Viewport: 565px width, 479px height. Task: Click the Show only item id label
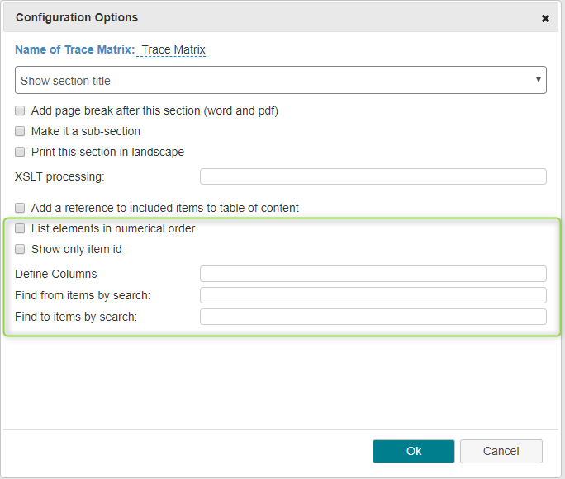76,249
